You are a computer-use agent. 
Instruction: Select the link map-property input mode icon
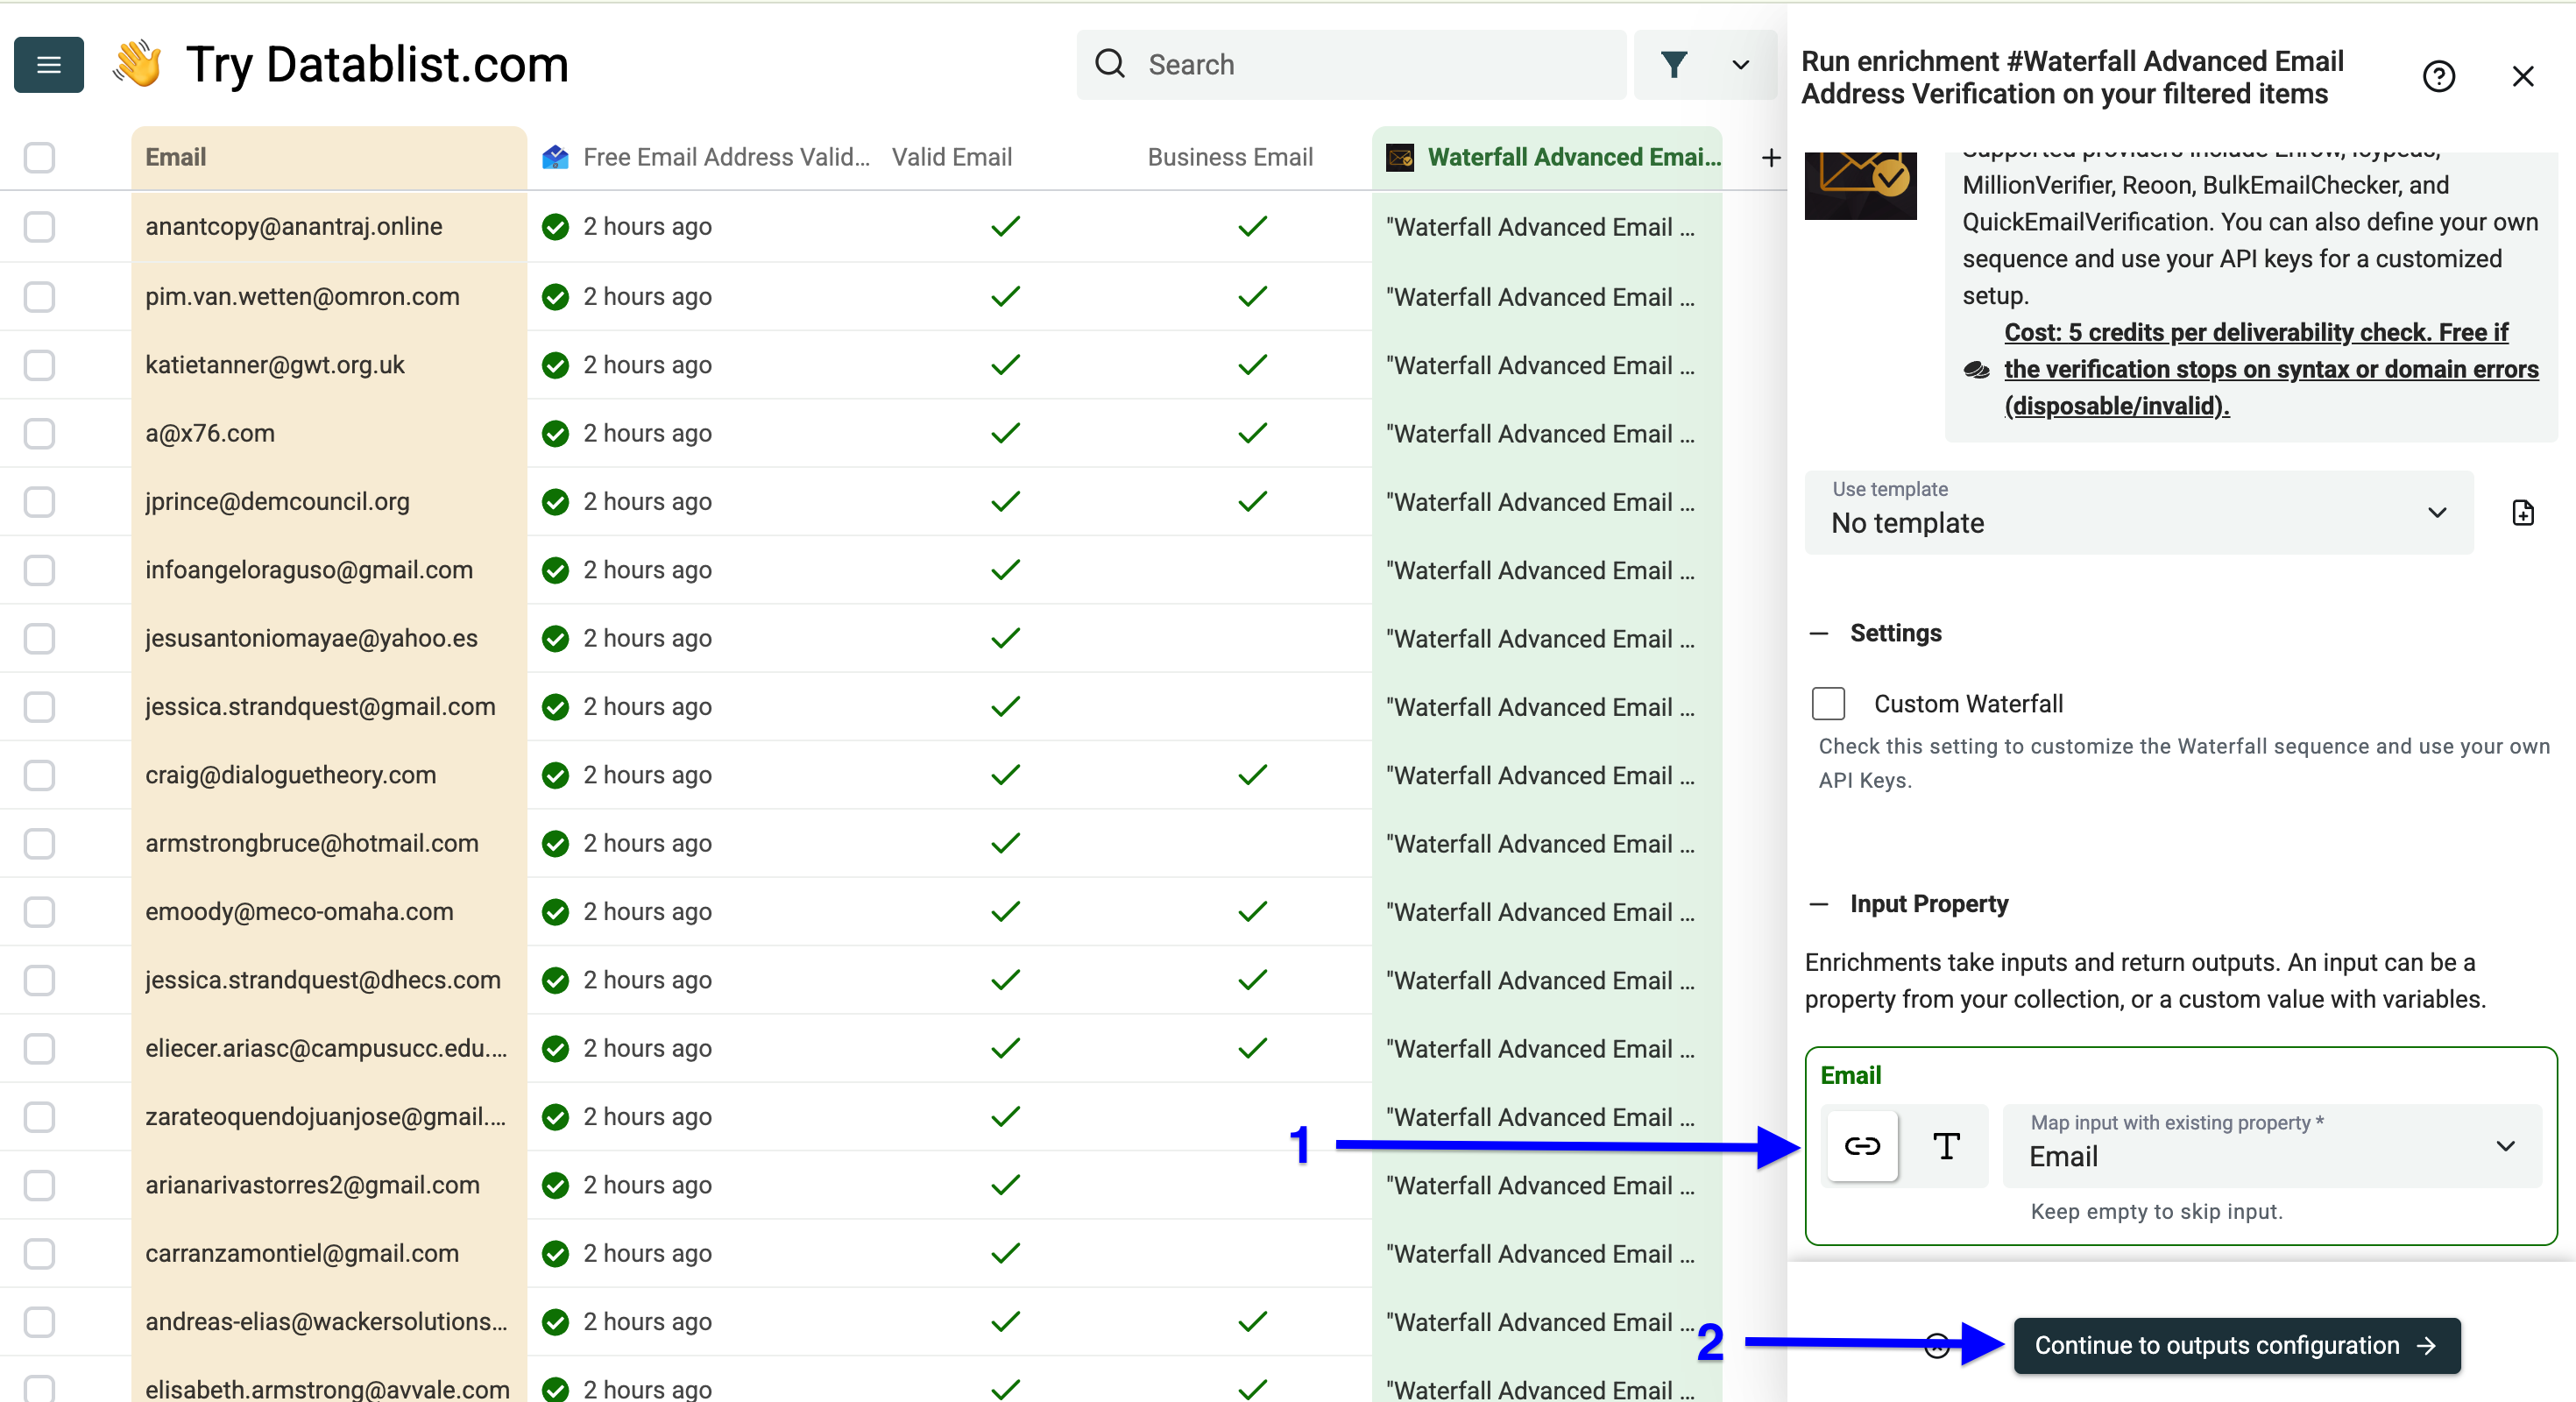[x=1861, y=1145]
